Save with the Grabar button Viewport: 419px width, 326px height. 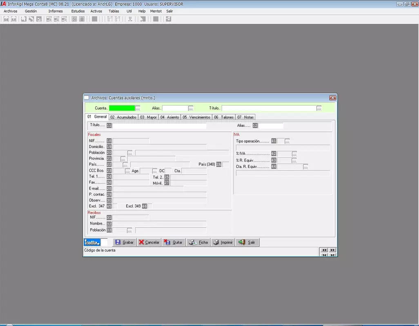click(x=125, y=242)
